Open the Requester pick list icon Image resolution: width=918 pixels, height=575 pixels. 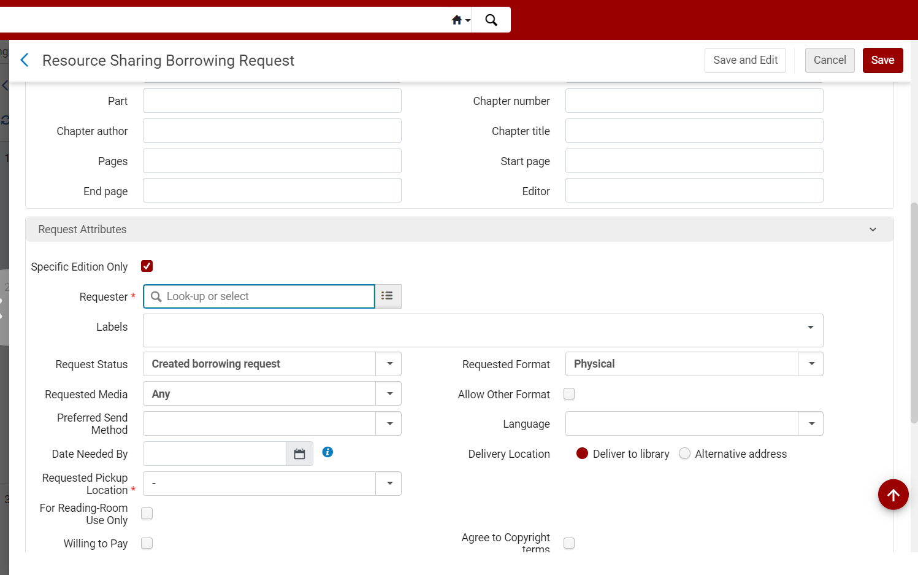388,296
